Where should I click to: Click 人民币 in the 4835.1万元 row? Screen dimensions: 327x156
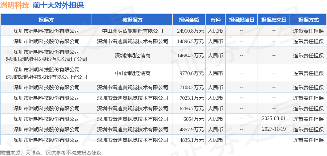[215, 140]
